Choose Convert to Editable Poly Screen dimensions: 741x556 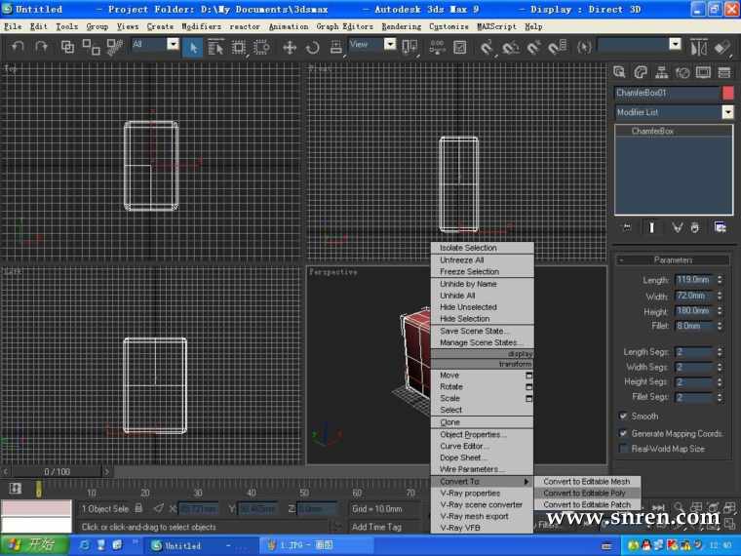(587, 493)
